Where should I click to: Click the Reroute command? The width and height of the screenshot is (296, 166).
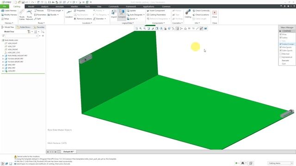point(39,11)
